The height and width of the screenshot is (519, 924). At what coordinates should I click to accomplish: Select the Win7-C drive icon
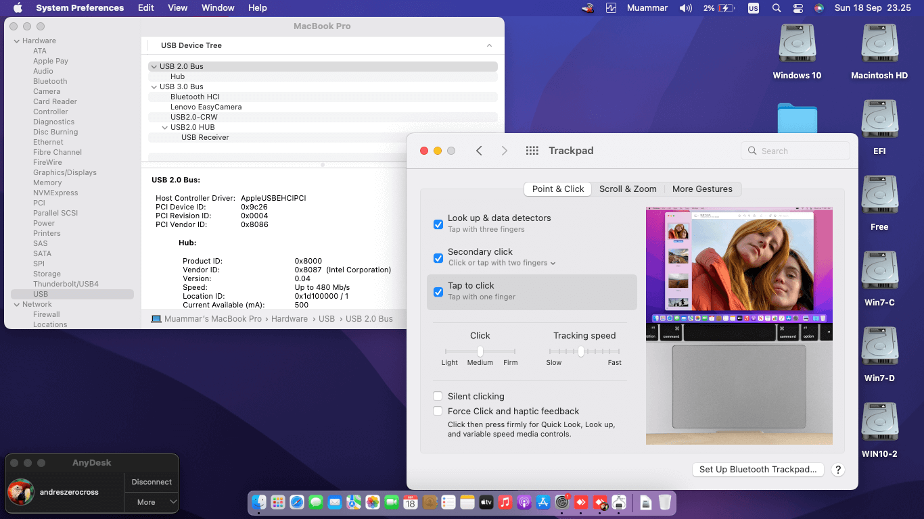click(x=879, y=271)
